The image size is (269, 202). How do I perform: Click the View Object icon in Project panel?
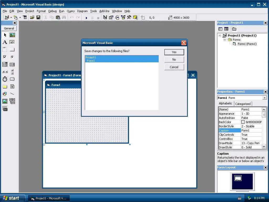click(x=226, y=29)
